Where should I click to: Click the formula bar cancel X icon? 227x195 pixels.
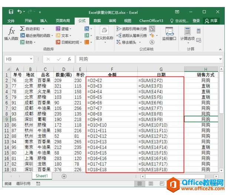point(48,59)
